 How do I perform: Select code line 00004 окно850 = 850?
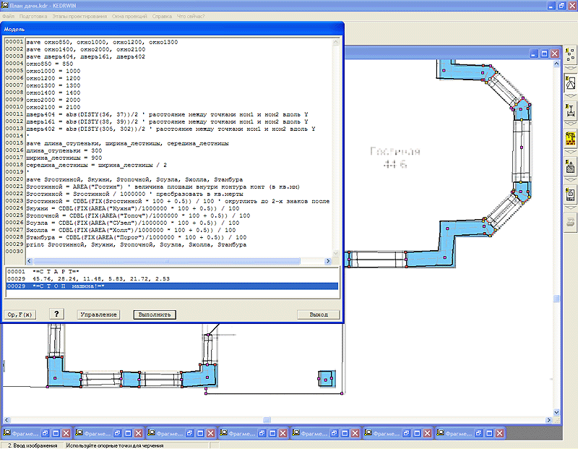[49, 64]
